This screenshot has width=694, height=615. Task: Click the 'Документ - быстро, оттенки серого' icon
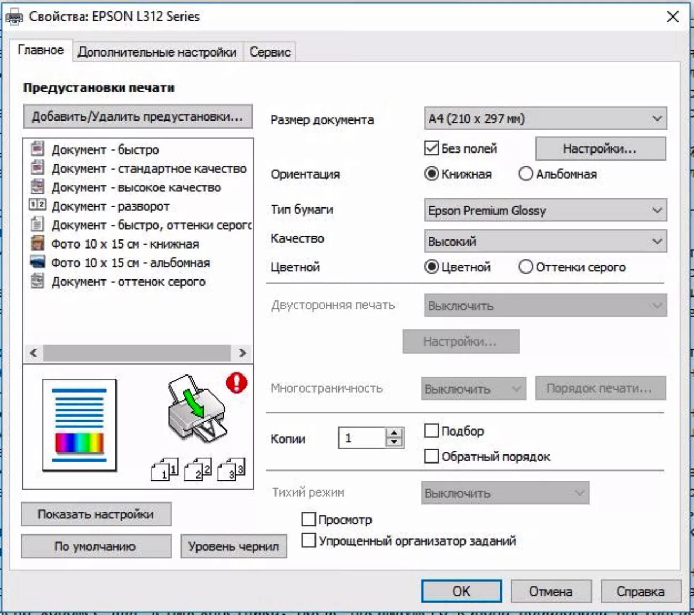coord(37,224)
